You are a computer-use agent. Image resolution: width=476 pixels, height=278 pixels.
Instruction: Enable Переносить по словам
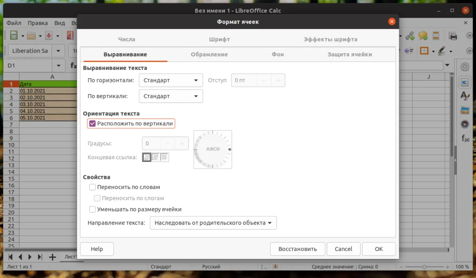point(93,187)
